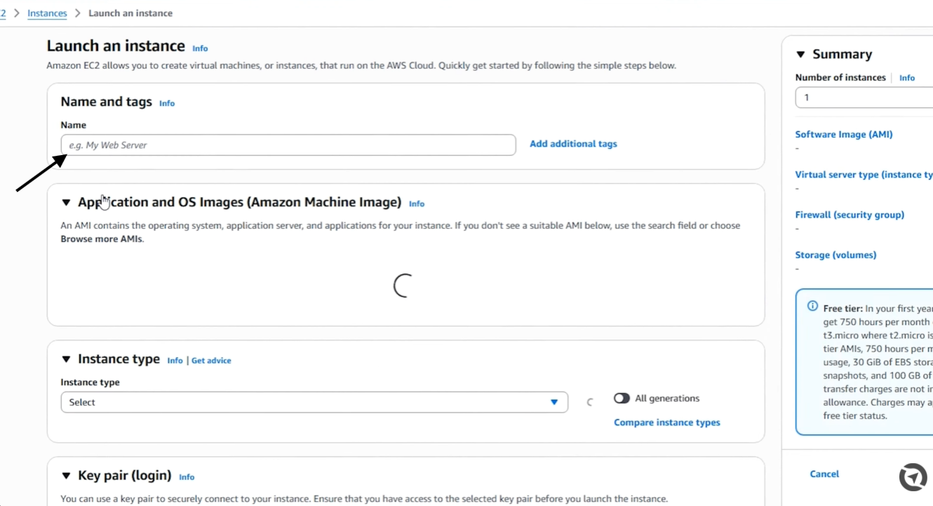Screen dimensions: 933x506
Task: Click the refresh icon beside Instance type dropdown
Action: pos(589,402)
